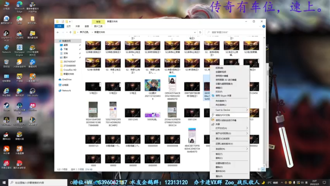Select Crossfire HD folder in sidebar

[70, 70]
